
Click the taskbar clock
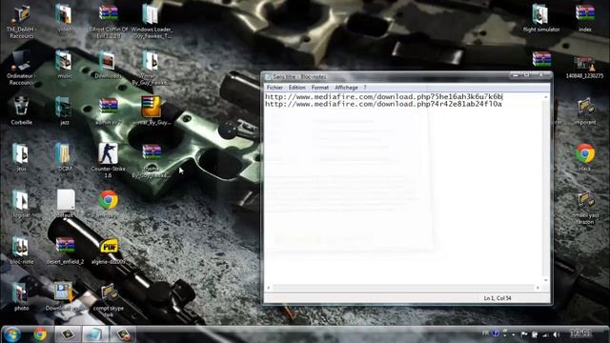tap(580, 333)
